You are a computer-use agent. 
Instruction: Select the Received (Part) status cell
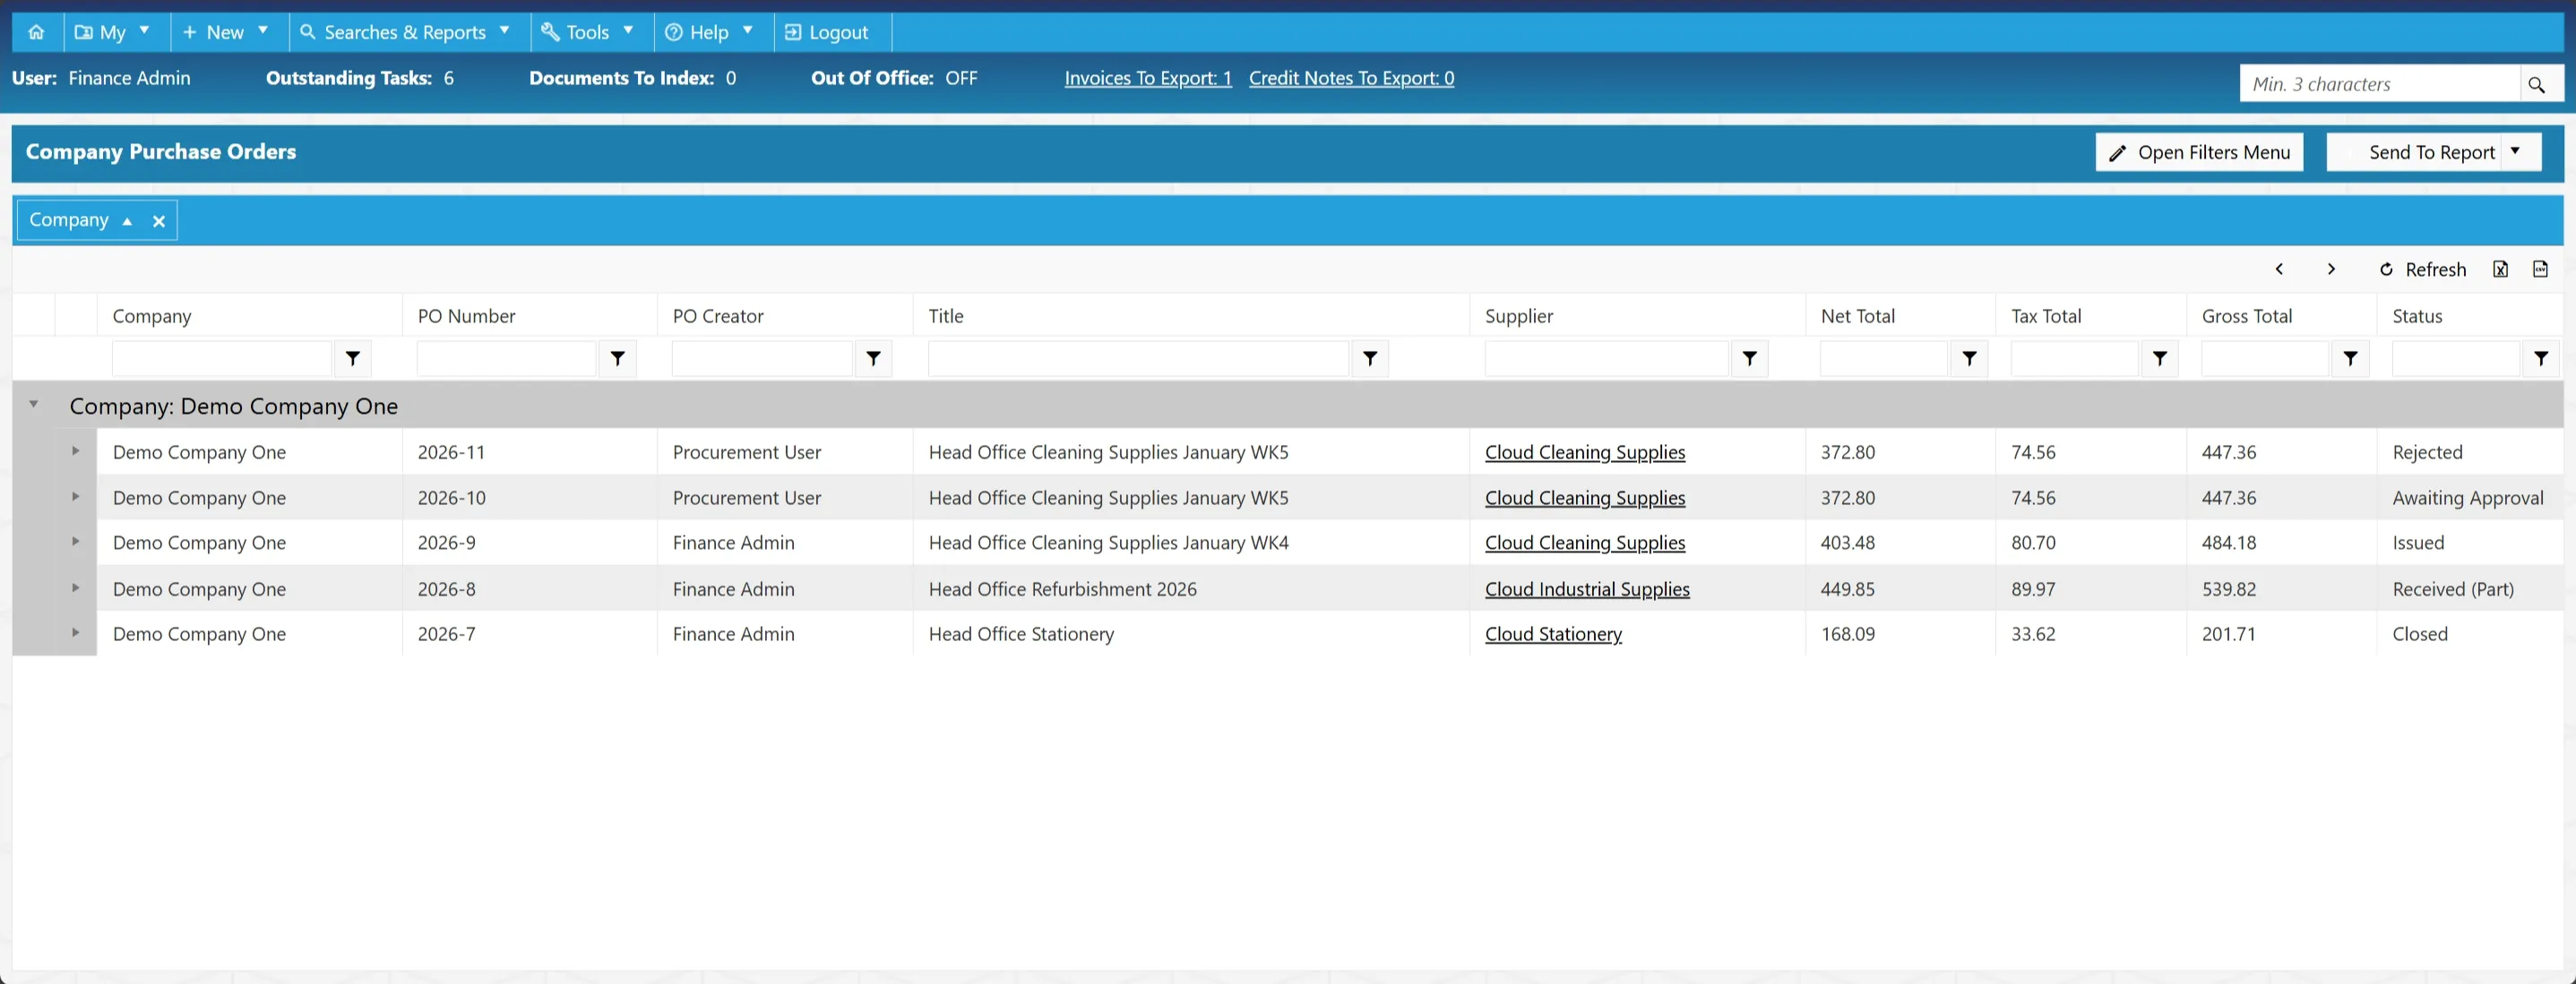(2469, 588)
